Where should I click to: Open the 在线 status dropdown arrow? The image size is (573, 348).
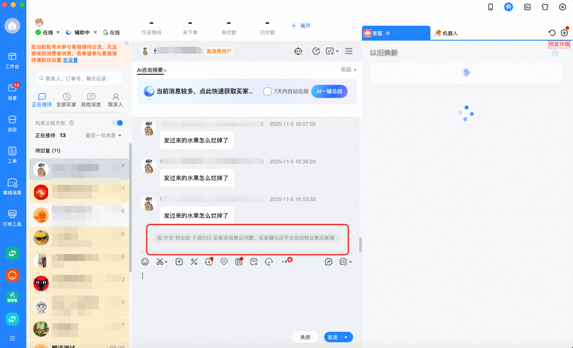[x=58, y=32]
